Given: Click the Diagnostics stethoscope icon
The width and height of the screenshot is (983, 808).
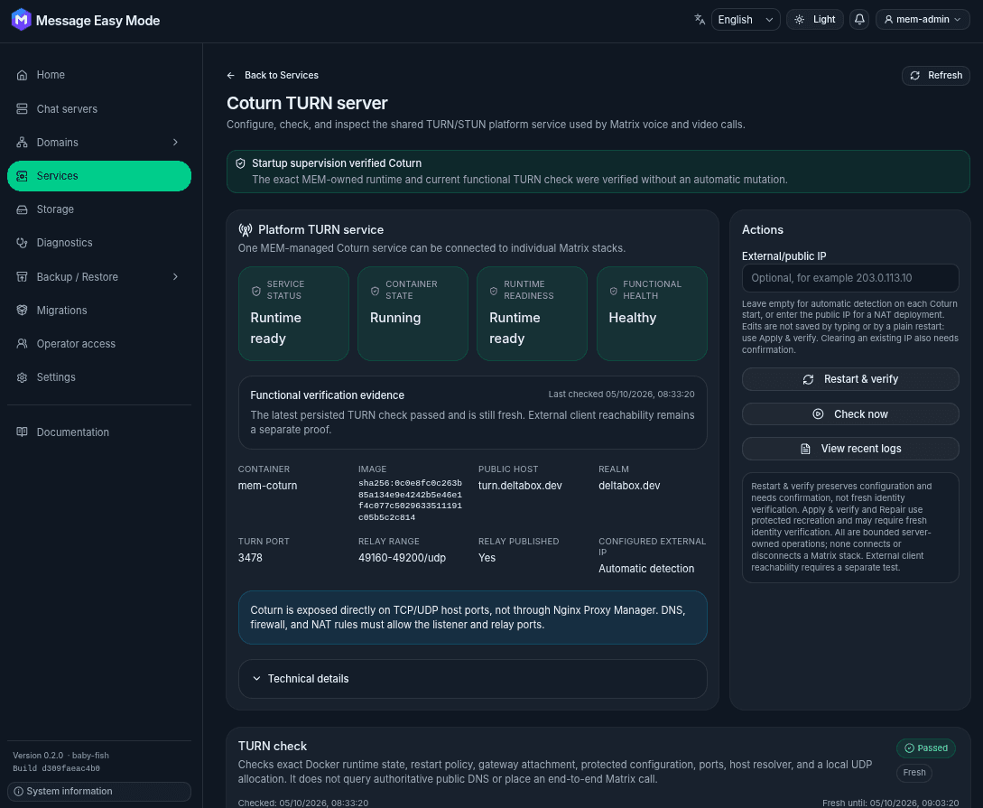Looking at the screenshot, I should pyautogui.click(x=22, y=243).
